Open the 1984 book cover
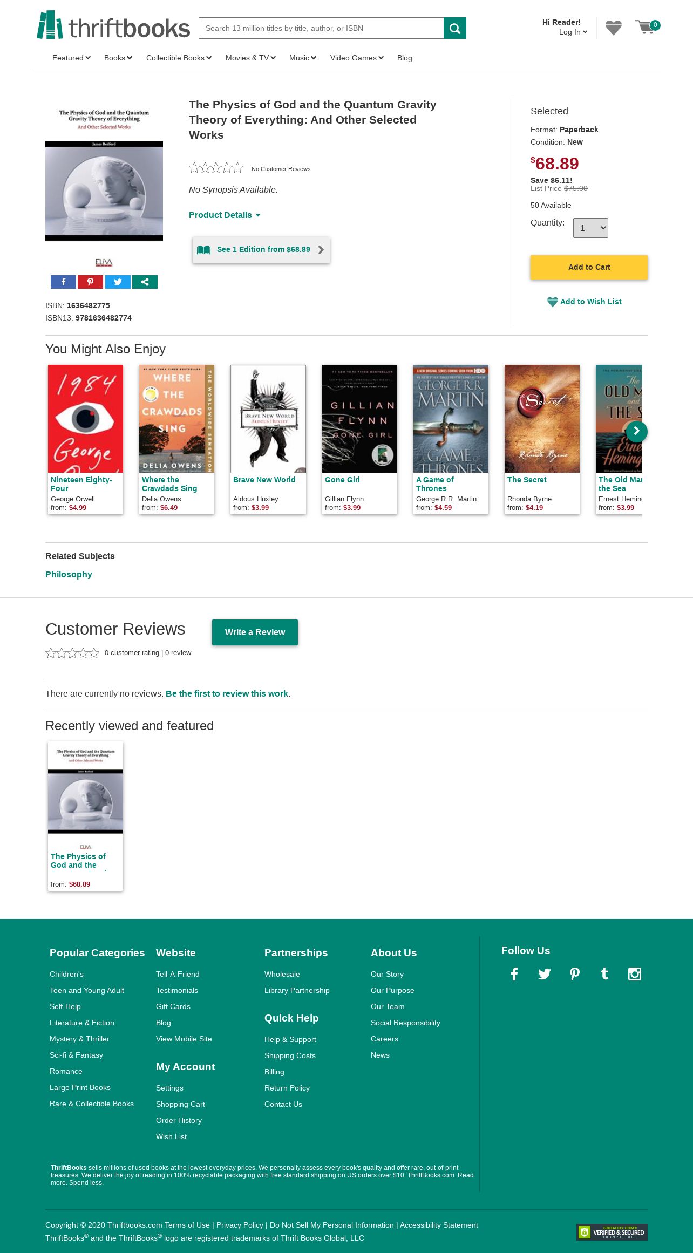This screenshot has height=1253, width=693. [x=85, y=419]
